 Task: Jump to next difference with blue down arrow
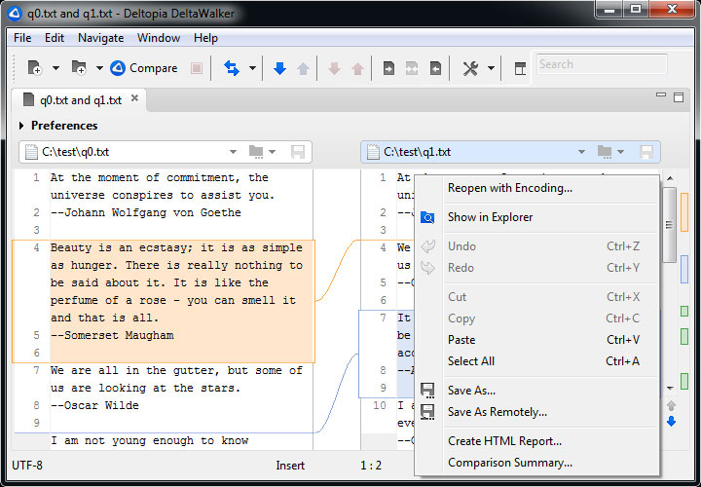(279, 68)
